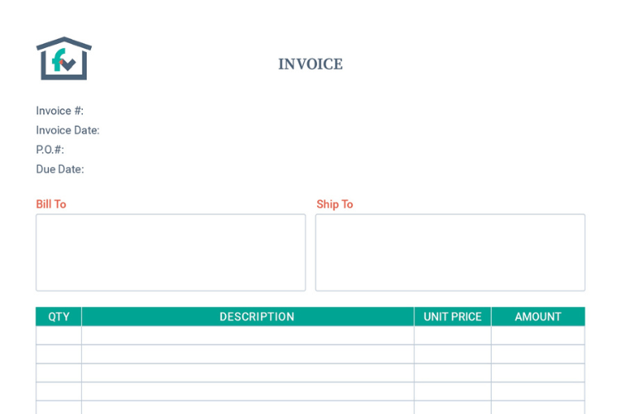This screenshot has height=414, width=621.
Task: Select the INVOICE title text
Action: (310, 65)
